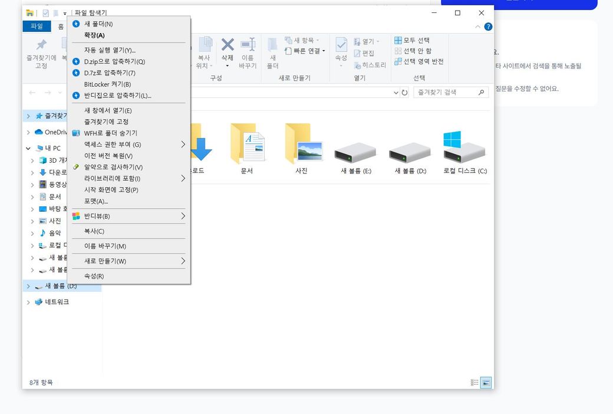
Task: Click the refresh icon beside address bar
Action: [x=404, y=93]
